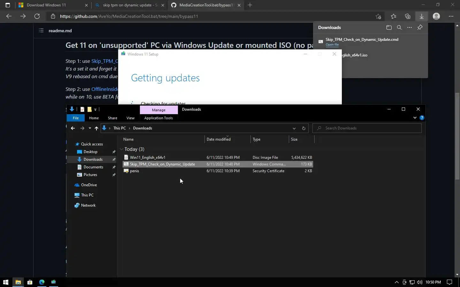Go up one folder level in Explorer
Screen dimensions: 460x287
click(x=96, y=128)
